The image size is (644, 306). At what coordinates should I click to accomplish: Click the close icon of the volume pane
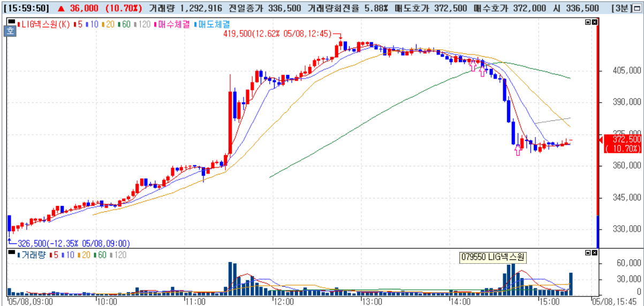click(594, 253)
